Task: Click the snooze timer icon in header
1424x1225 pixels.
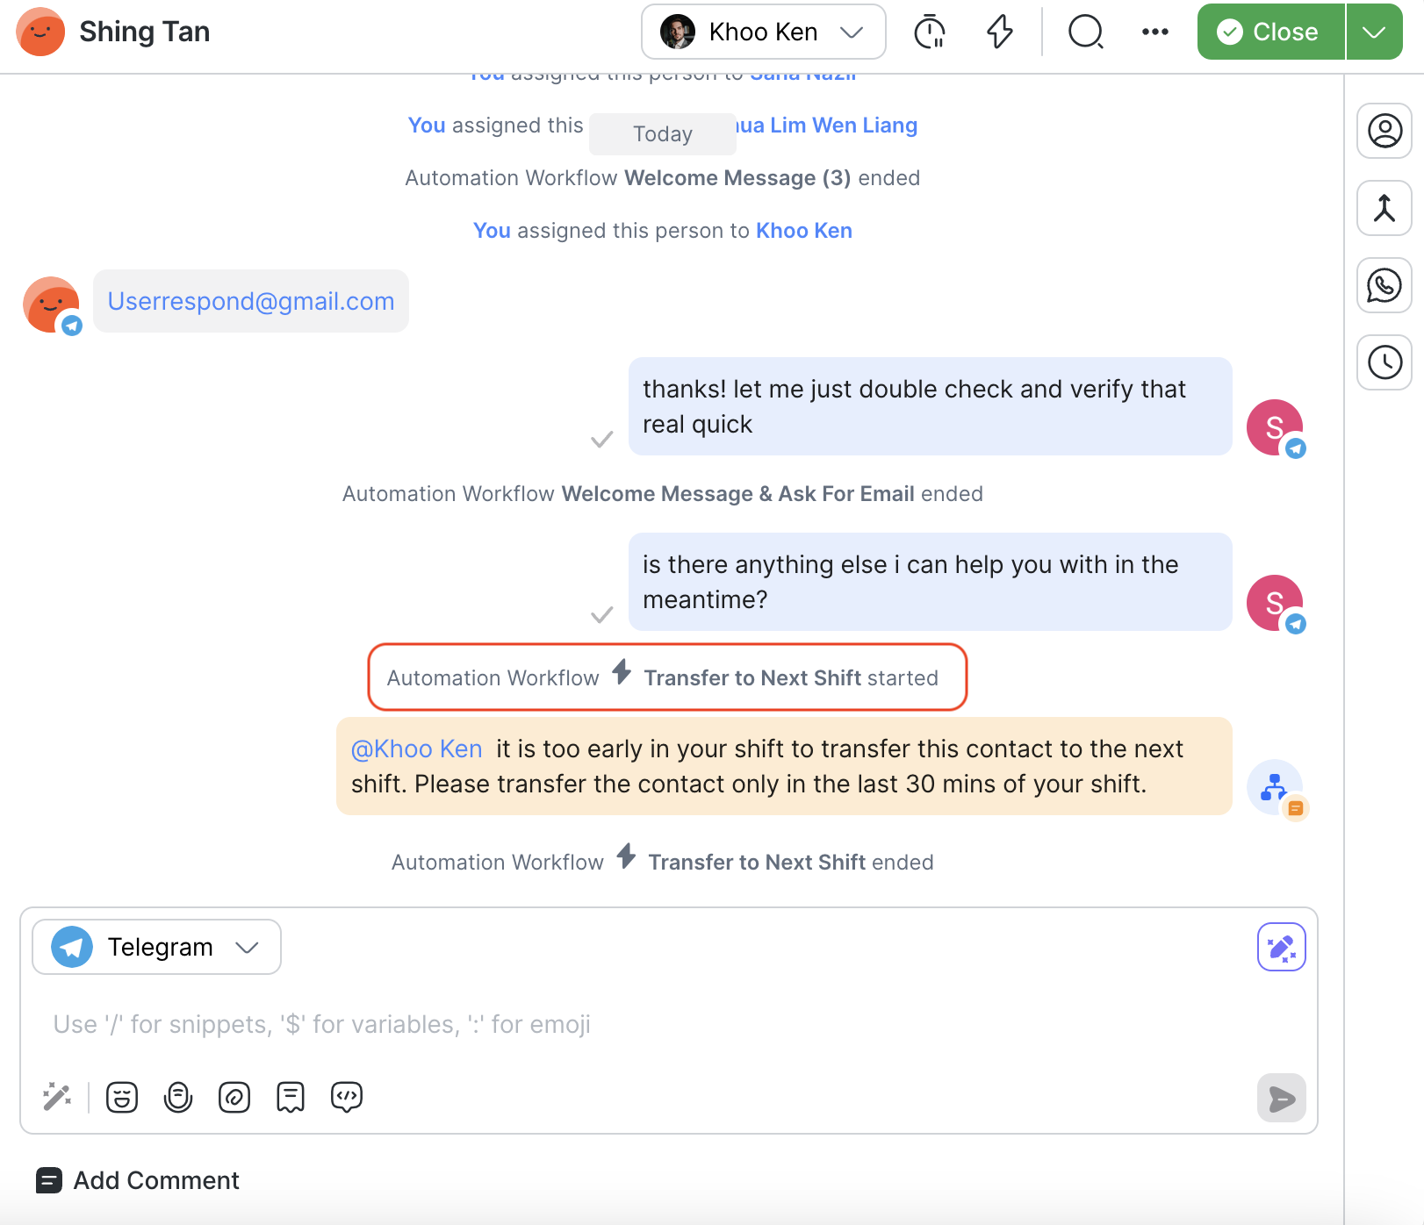Action: point(929,32)
